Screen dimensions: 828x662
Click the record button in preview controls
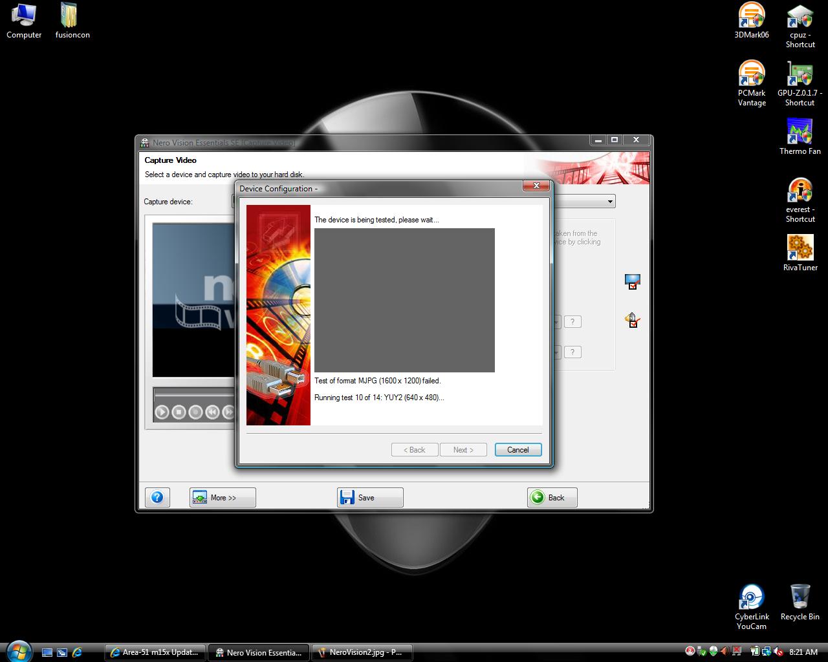[x=195, y=412]
